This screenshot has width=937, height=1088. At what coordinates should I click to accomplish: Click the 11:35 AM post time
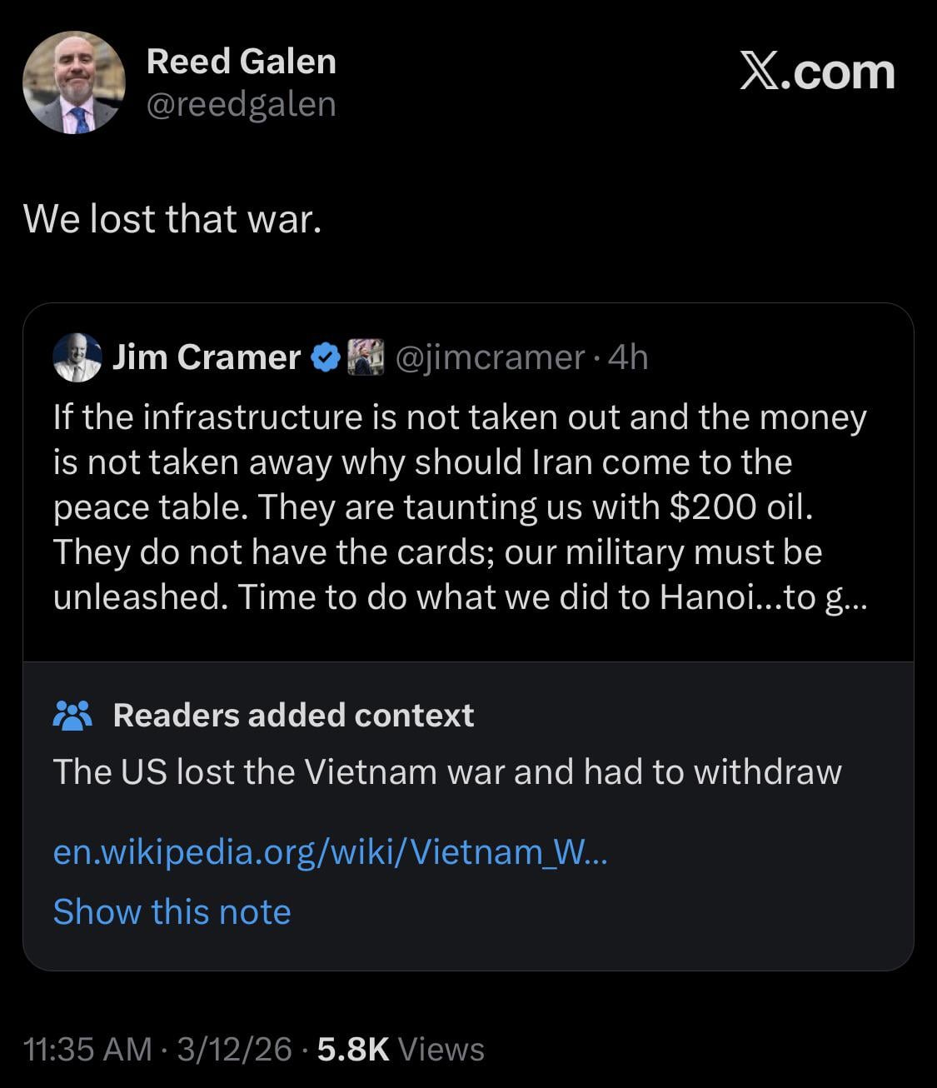(88, 1050)
